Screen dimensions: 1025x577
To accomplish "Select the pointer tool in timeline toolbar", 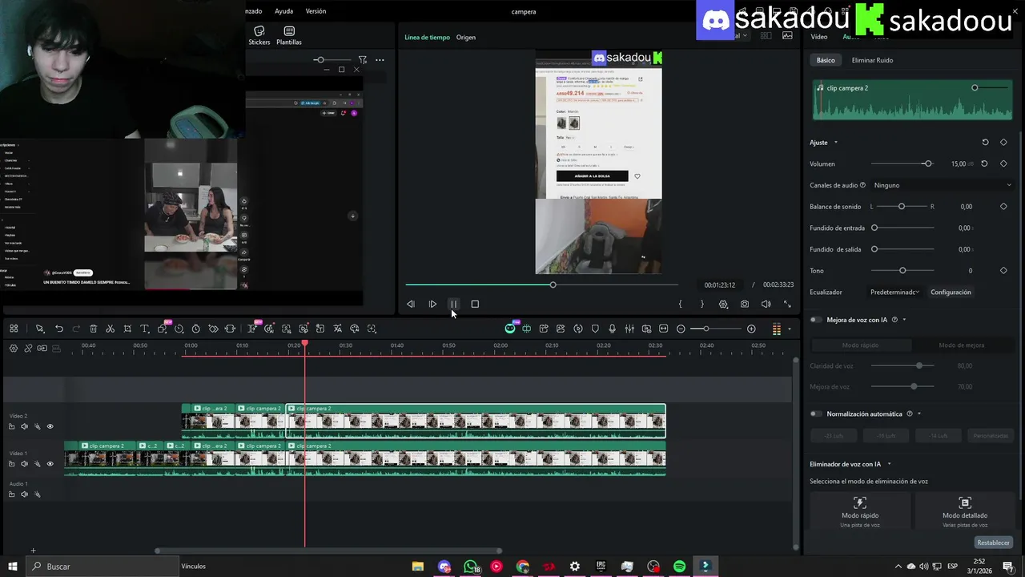I will (39, 329).
